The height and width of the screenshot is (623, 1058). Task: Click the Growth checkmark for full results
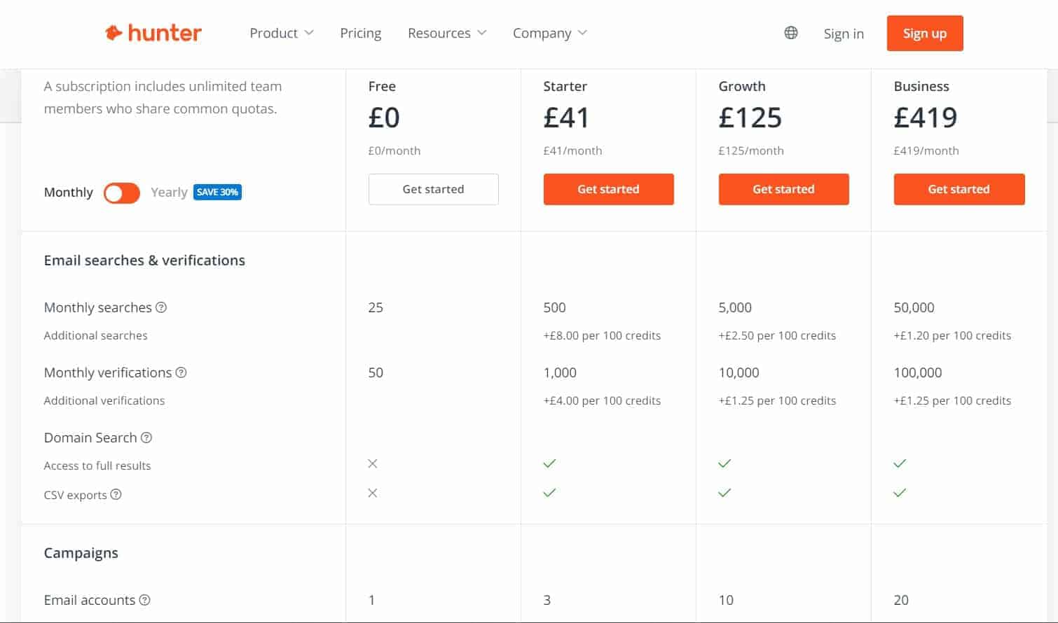click(x=724, y=463)
